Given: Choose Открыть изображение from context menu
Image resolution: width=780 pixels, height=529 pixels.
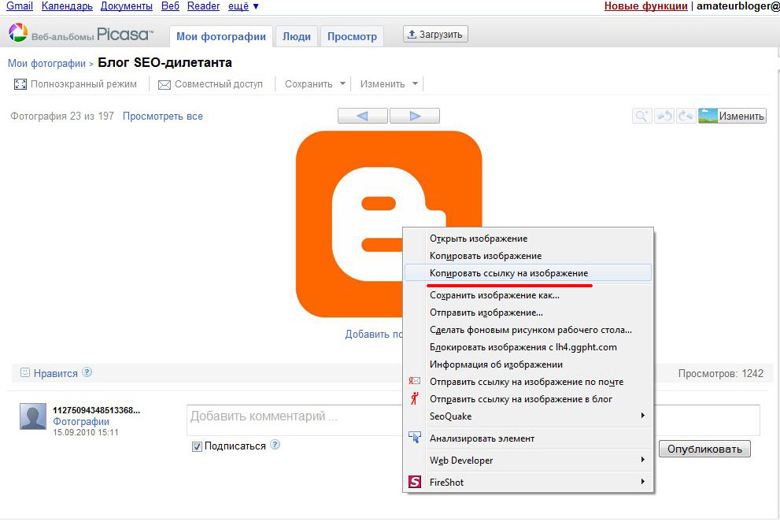Looking at the screenshot, I should [528, 239].
